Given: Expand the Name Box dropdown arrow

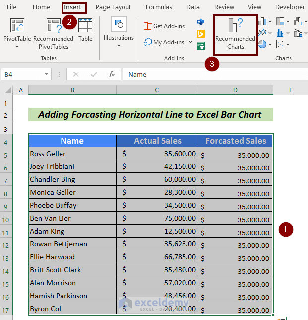Looking at the screenshot, I should (x=47, y=74).
